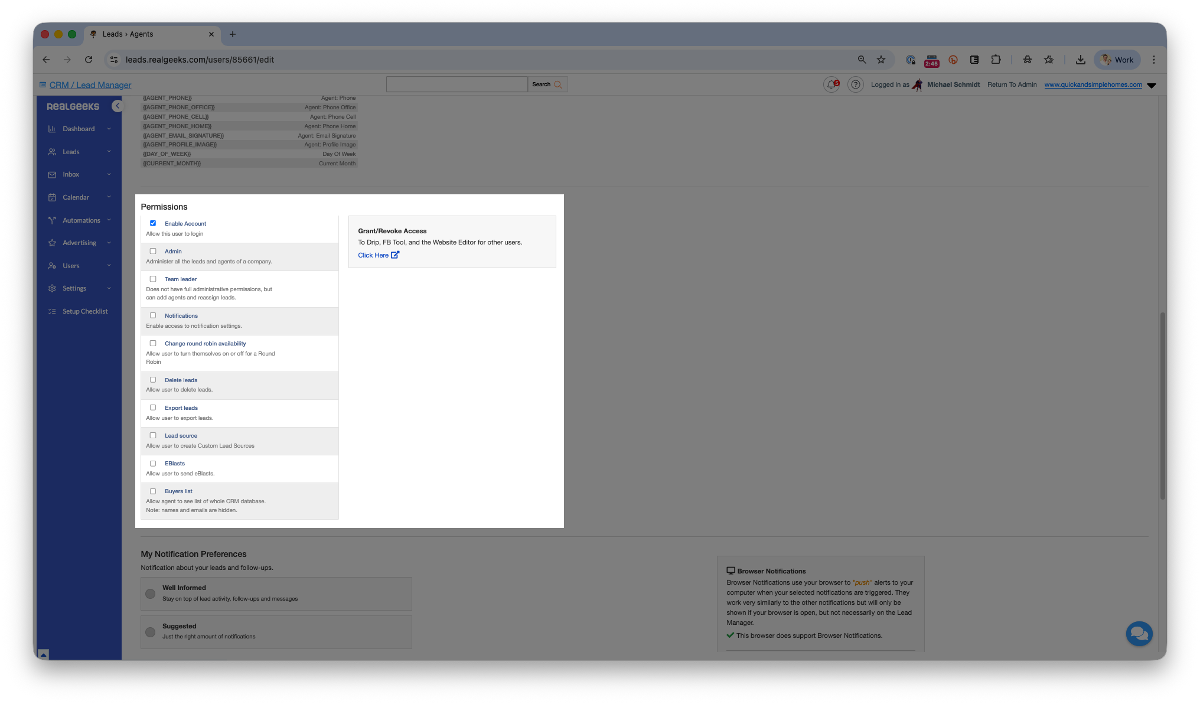Uncheck the Enable Account checkbox
This screenshot has height=704, width=1200.
[153, 223]
